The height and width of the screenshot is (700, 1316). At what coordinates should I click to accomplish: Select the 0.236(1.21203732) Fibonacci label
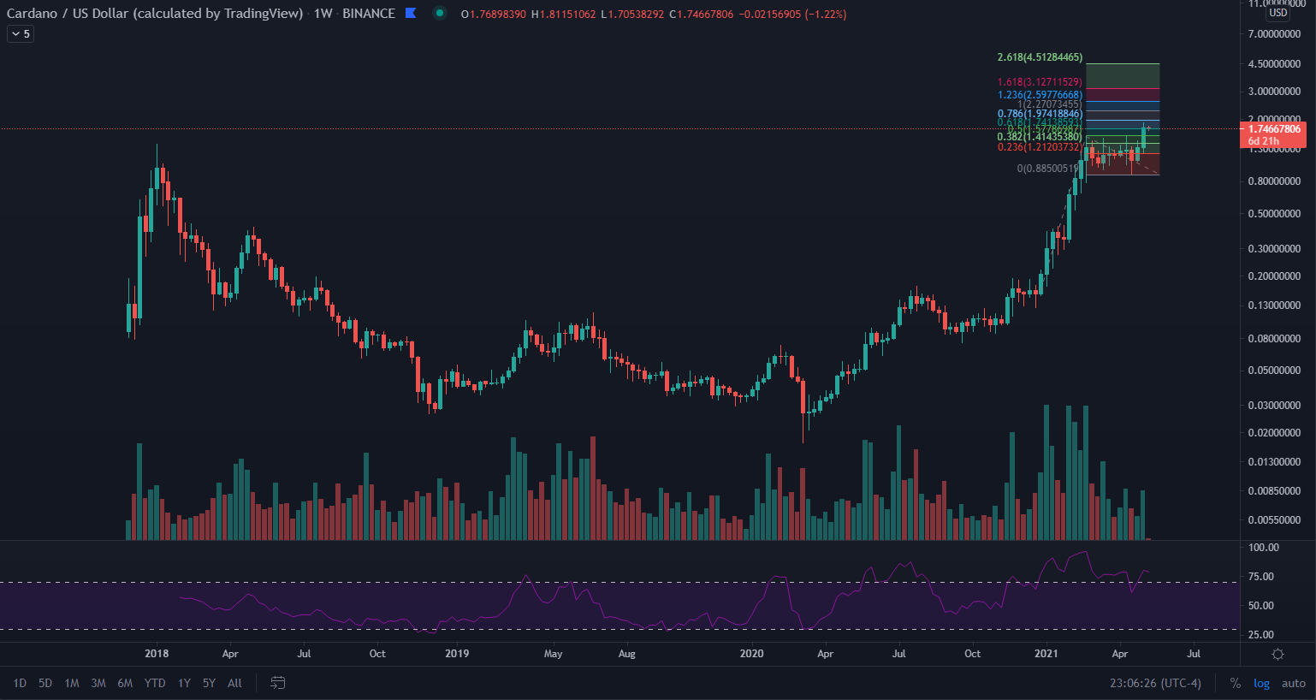pos(1040,147)
